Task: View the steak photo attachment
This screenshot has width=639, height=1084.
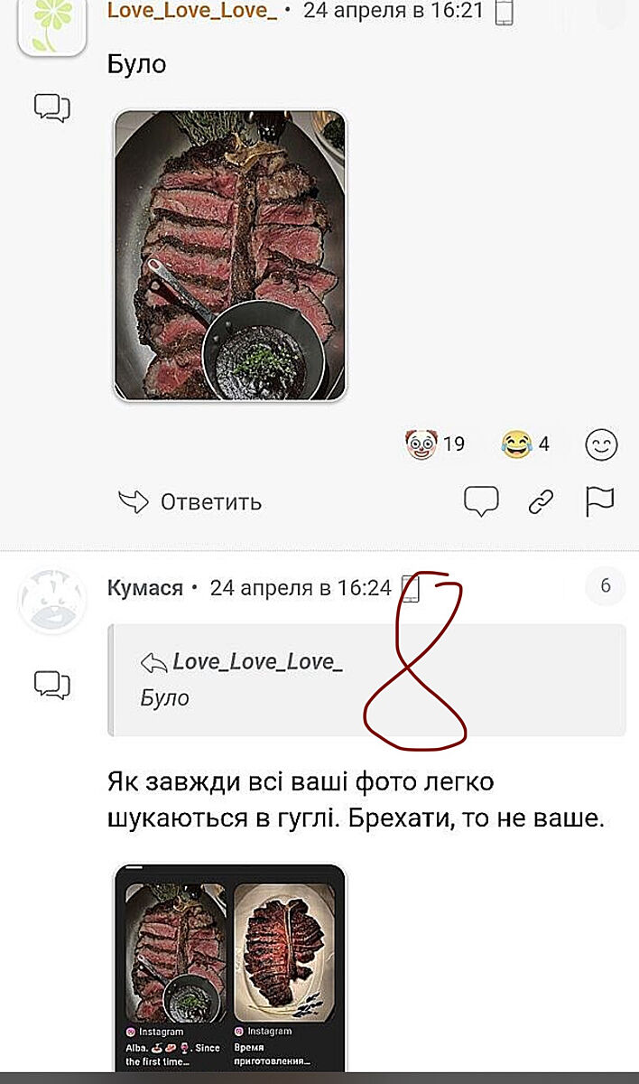Action: pos(231,256)
